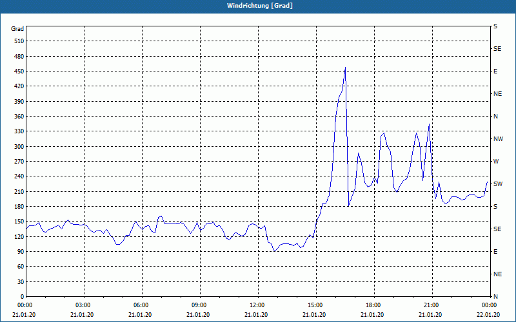
Task: Select the E compass label beside 450 gridline
Action: coord(495,71)
